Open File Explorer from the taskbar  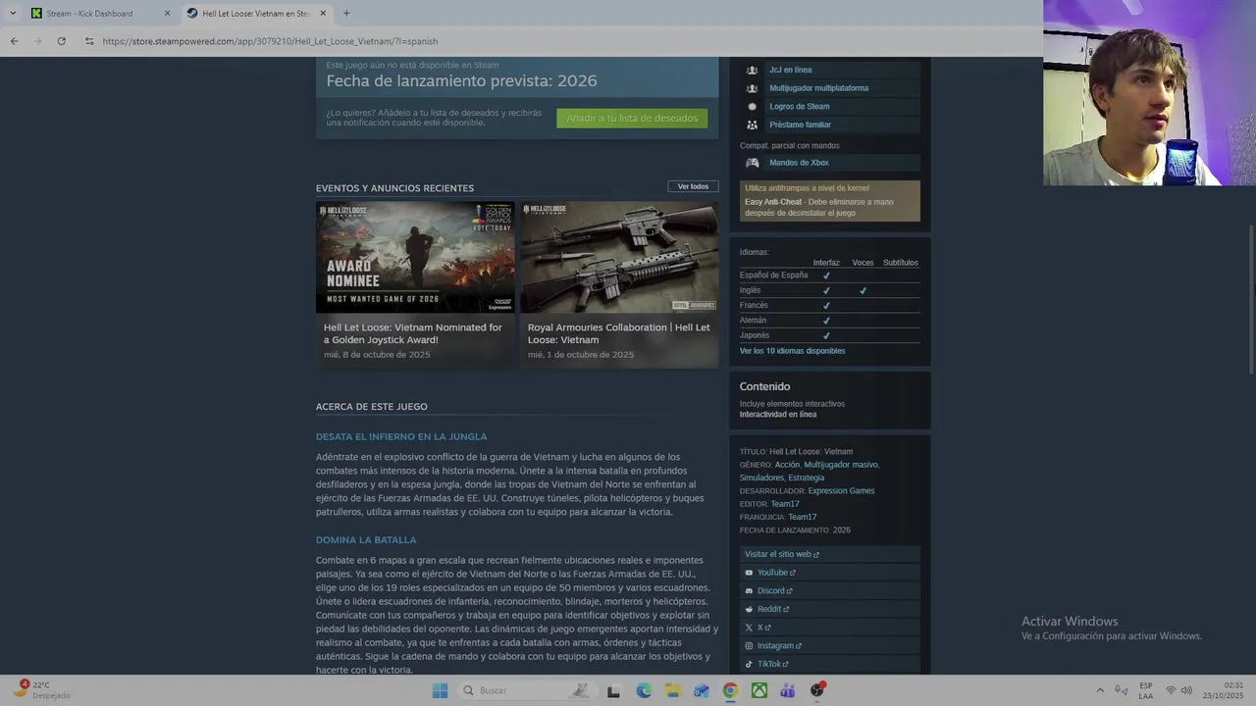point(672,690)
